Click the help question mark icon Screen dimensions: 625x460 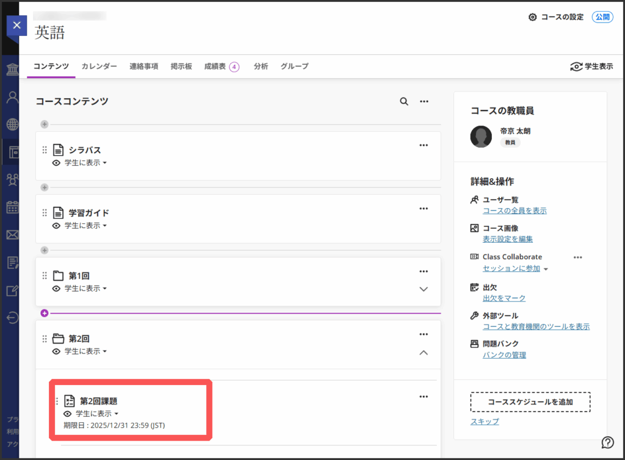(x=607, y=442)
